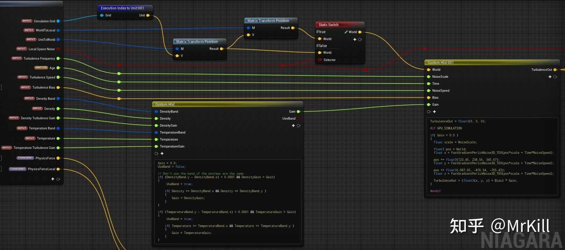Viewport: 565px width, 250px height.
Task: Click the Age emitter output pin
Action: 58,68
